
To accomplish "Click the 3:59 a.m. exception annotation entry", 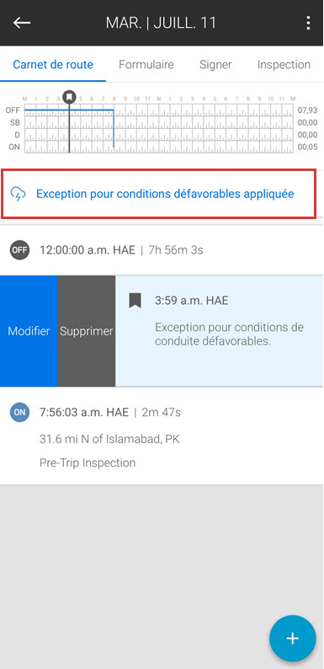I will click(220, 331).
